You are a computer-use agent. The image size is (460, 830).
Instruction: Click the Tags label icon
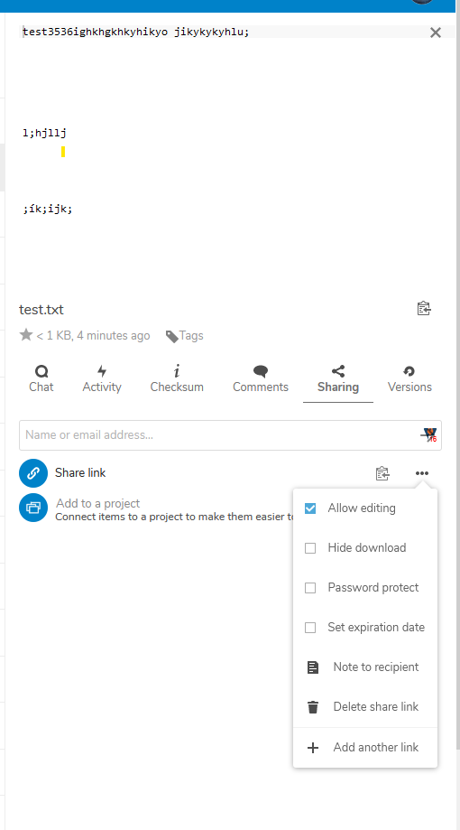172,336
